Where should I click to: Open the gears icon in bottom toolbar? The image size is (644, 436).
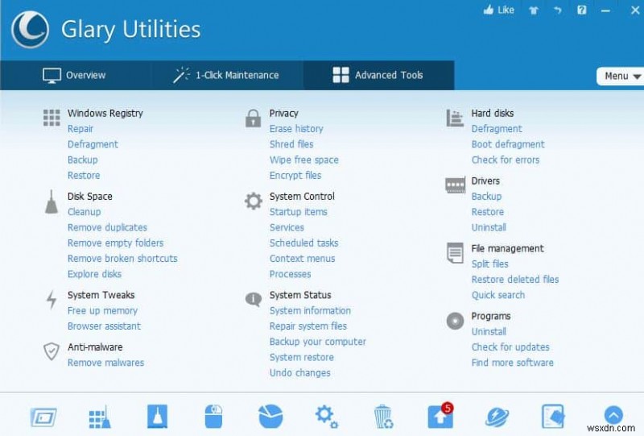(327, 417)
